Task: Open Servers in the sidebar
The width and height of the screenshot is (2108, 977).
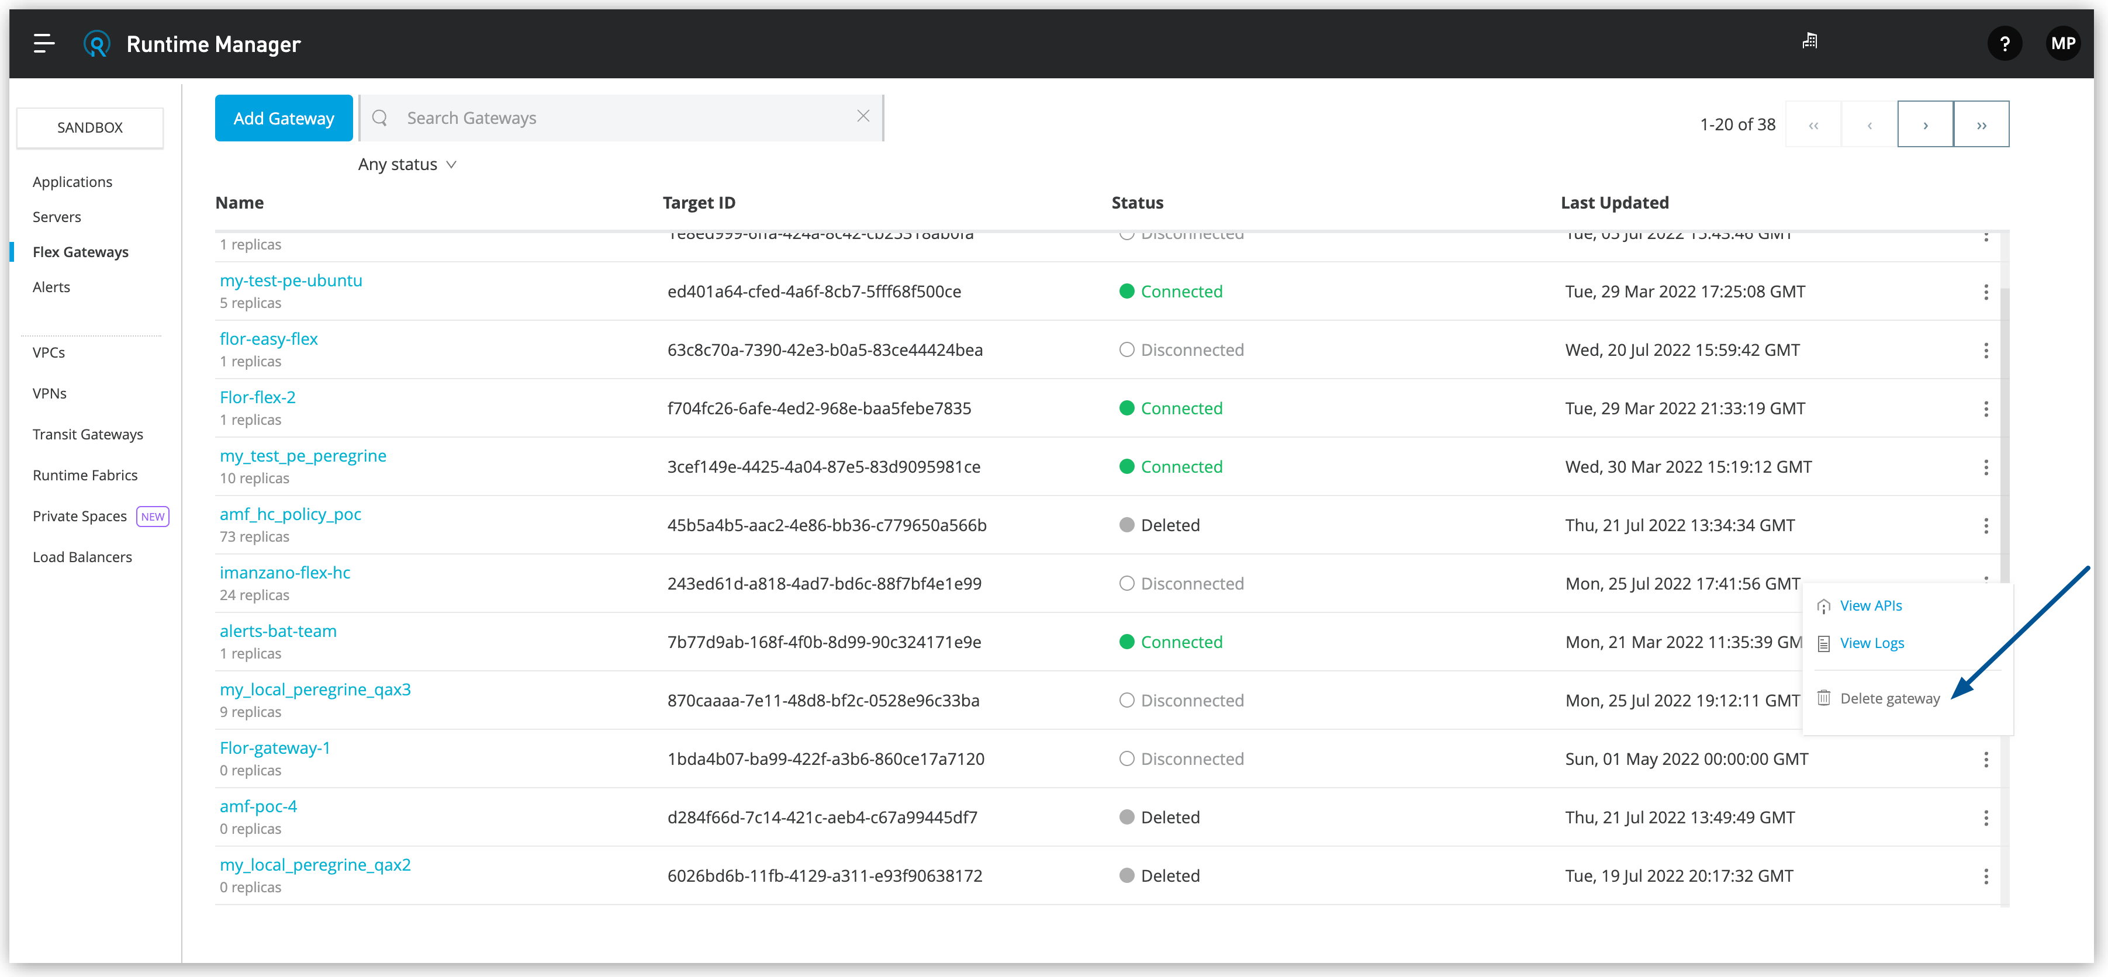Action: tap(57, 217)
